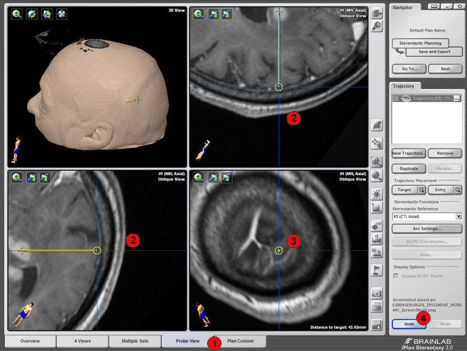Open the Stereotactic Reference dropdown
The image size is (467, 351).
459,216
